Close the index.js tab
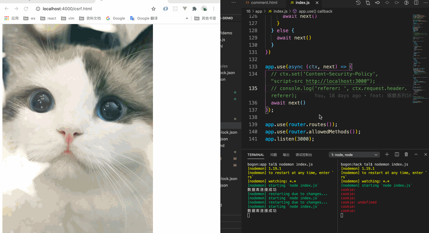 coord(317,3)
